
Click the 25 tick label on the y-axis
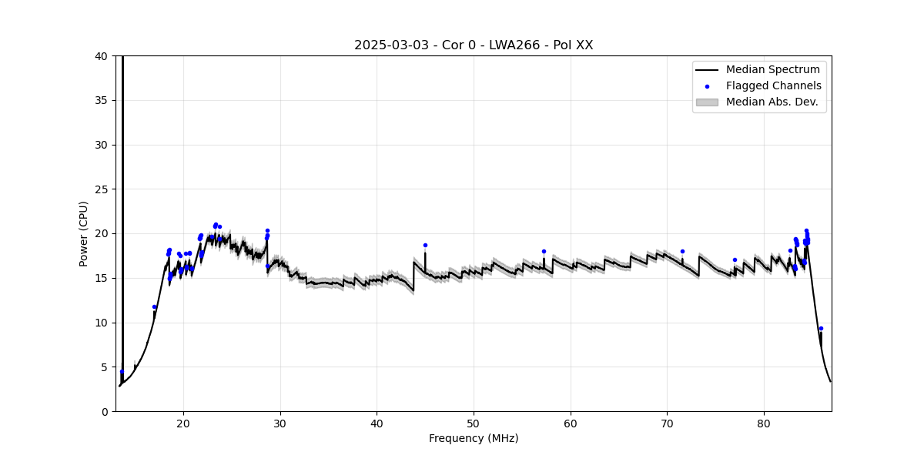pyautogui.click(x=102, y=189)
